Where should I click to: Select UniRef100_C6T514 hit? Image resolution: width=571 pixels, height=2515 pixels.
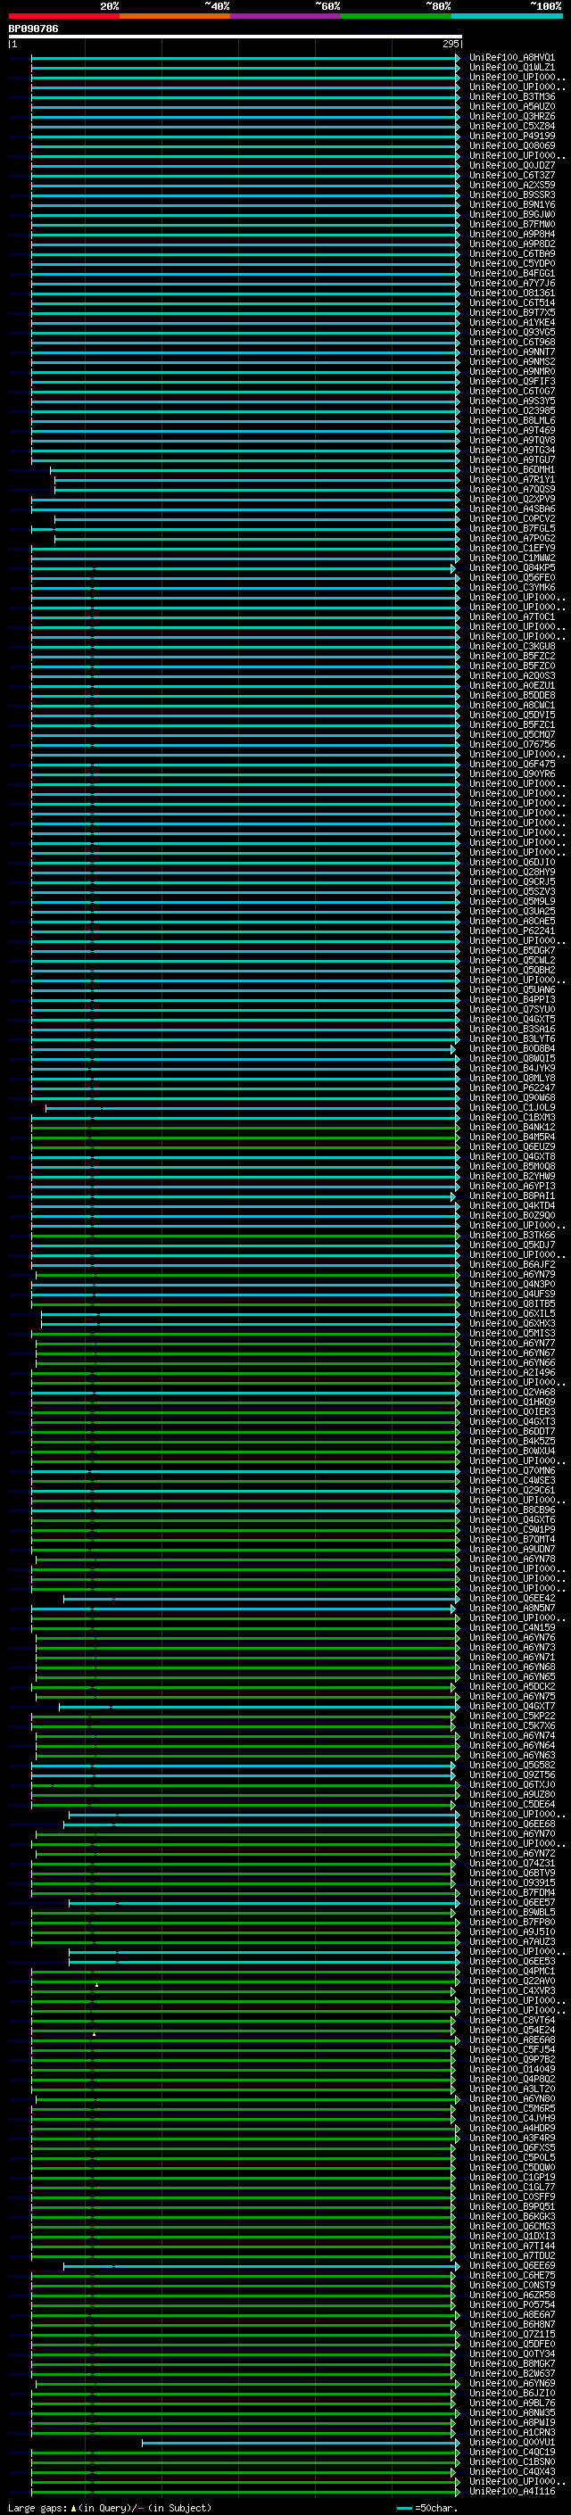tap(512, 302)
